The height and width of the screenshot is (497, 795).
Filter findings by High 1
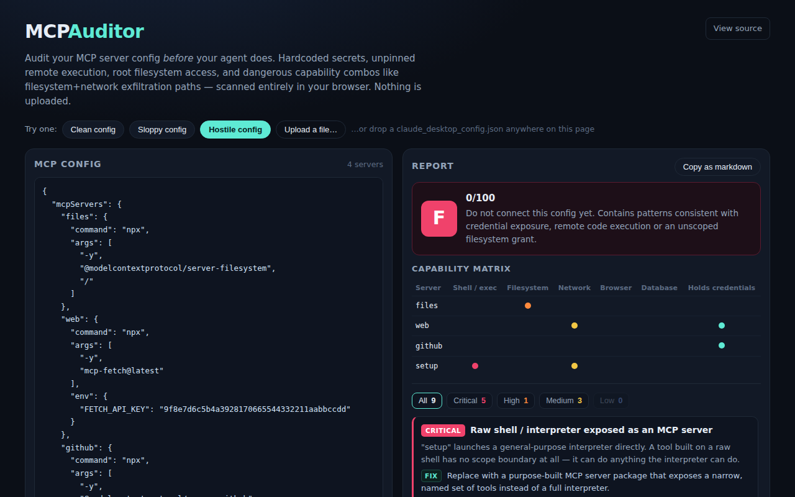[x=516, y=401]
